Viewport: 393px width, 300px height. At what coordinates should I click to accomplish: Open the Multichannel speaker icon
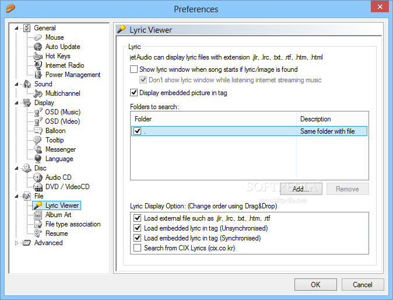point(38,93)
